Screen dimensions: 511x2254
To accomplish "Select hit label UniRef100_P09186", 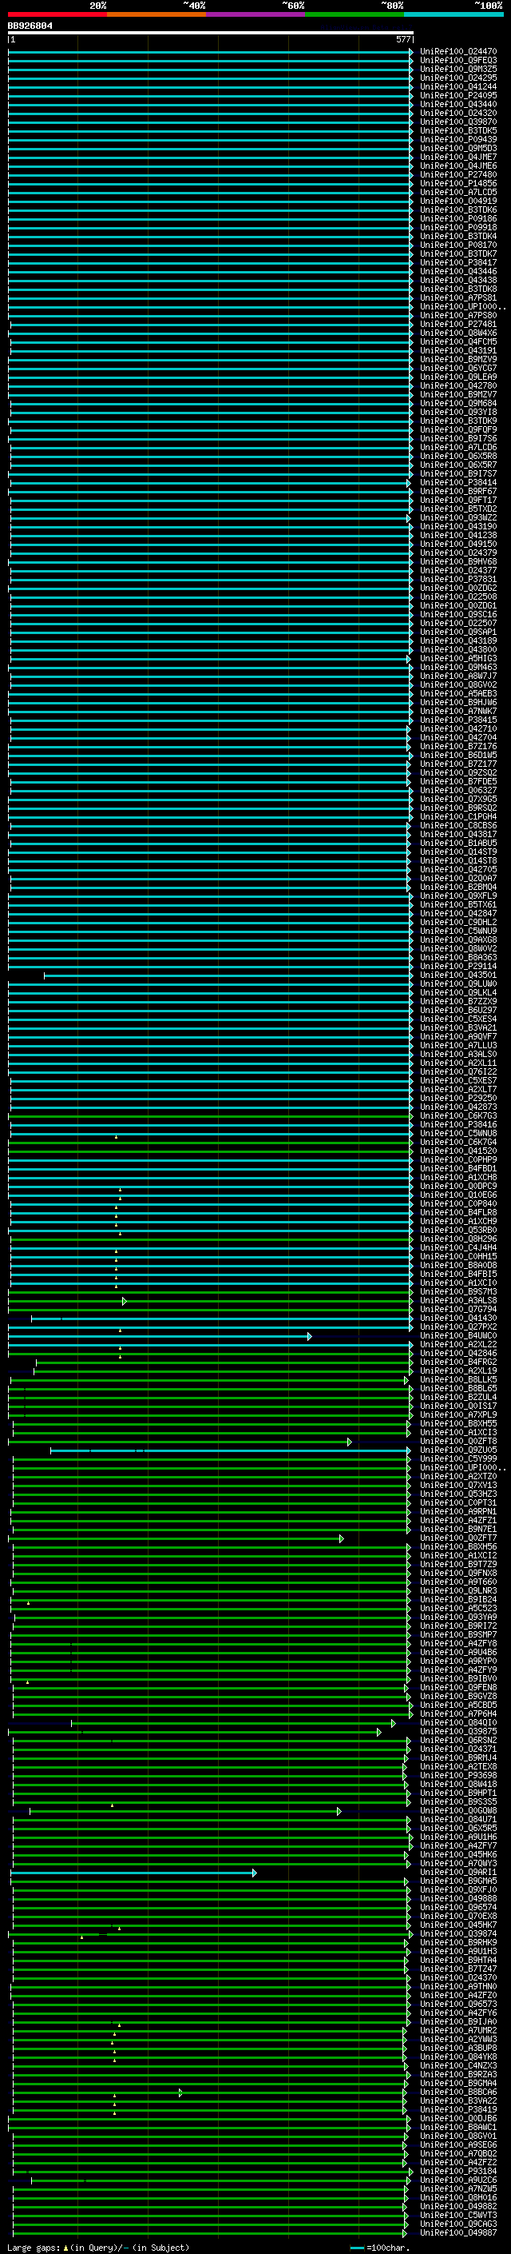I will click(458, 219).
